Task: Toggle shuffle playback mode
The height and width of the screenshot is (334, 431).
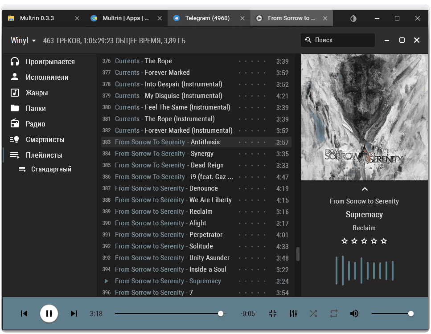Action: click(x=313, y=314)
